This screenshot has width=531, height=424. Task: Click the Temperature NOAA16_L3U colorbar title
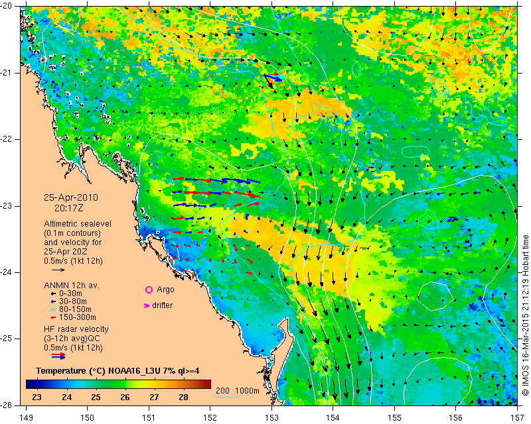coord(117,371)
